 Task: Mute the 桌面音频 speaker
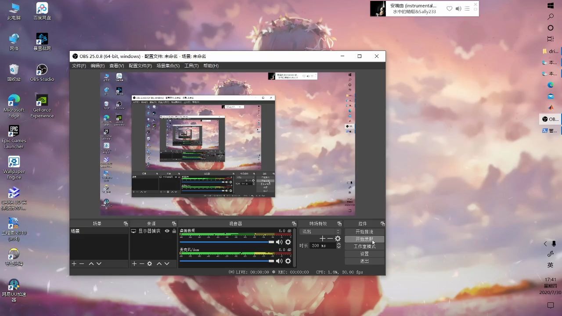279,242
